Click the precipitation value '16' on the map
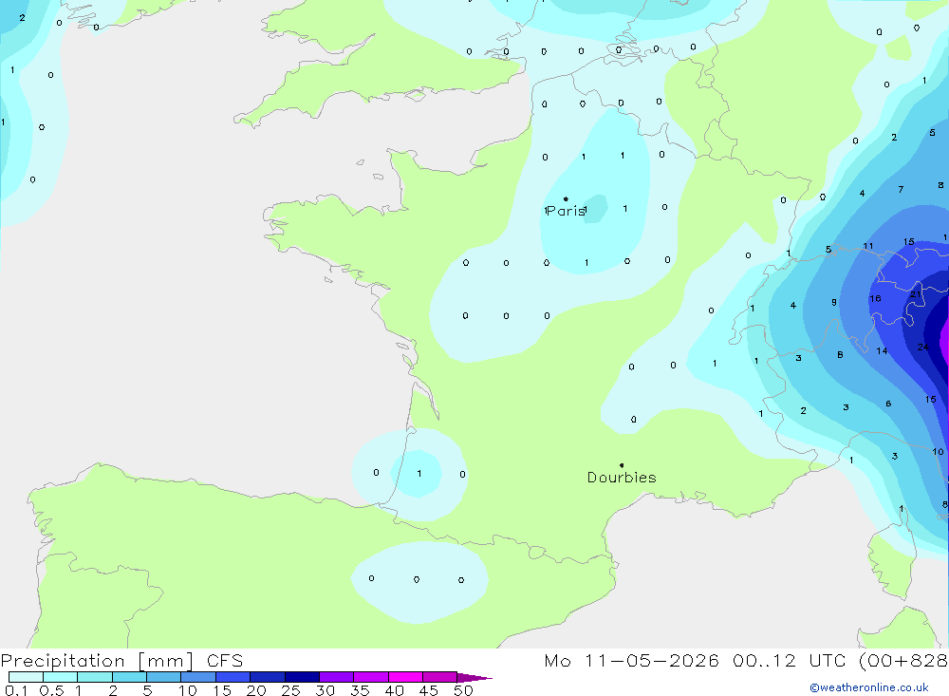The height and width of the screenshot is (696, 949). click(x=875, y=299)
